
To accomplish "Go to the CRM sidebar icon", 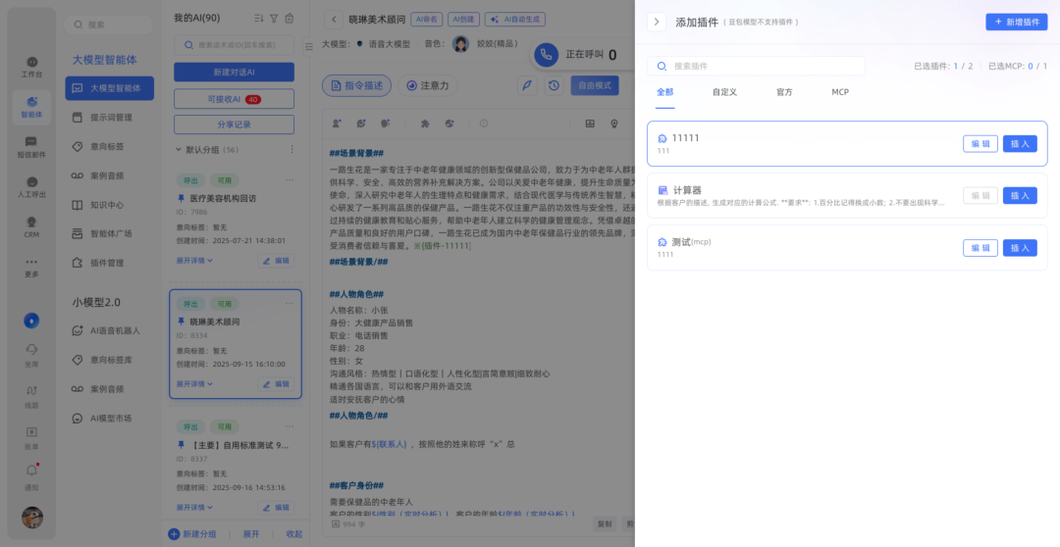I will pos(31,227).
